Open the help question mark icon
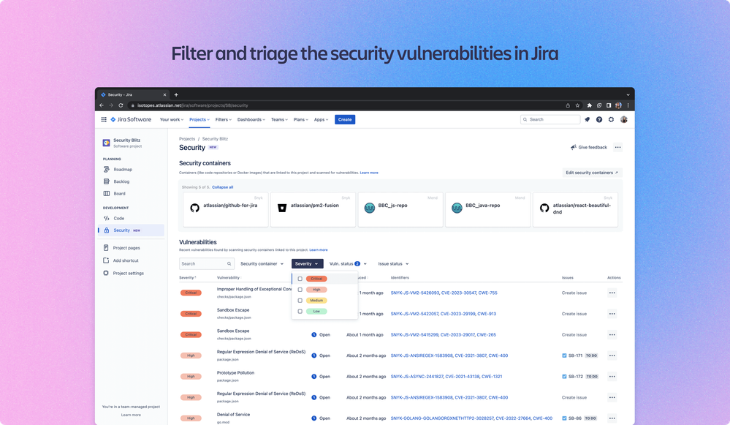 tap(599, 121)
